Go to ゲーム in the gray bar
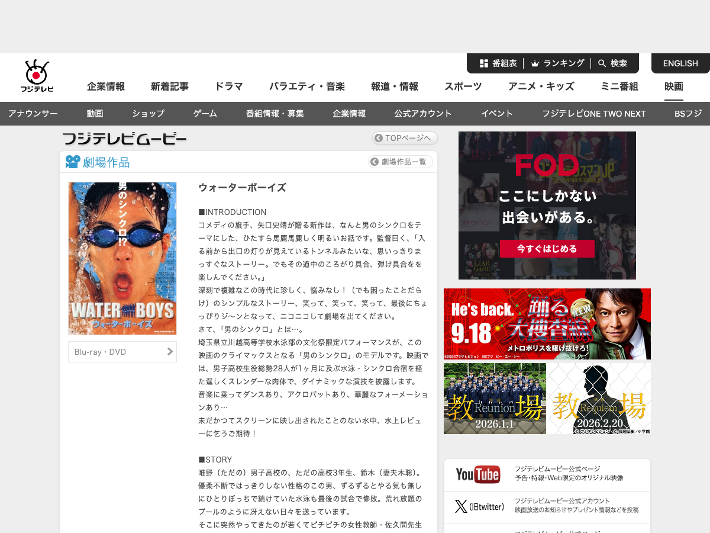The width and height of the screenshot is (710, 533). point(205,114)
